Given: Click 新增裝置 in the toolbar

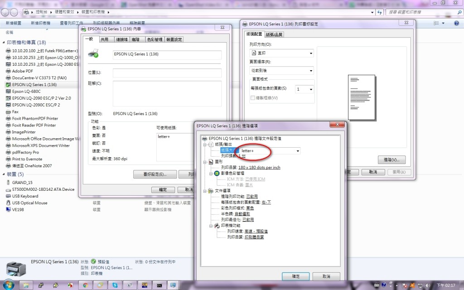Looking at the screenshot, I should click(14, 23).
